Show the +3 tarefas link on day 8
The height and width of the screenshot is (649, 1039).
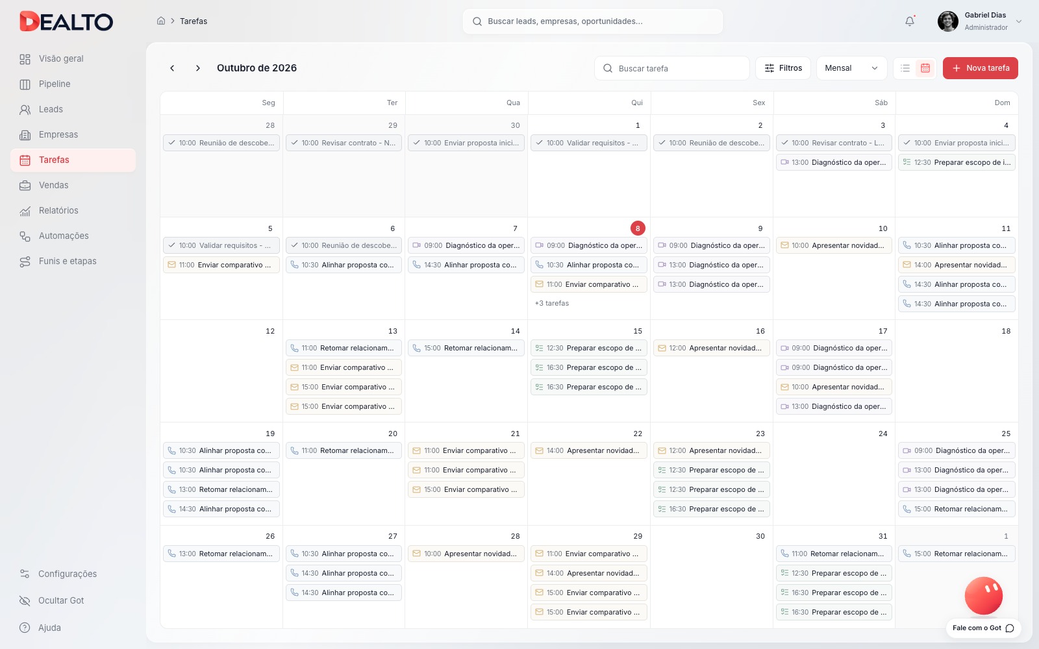pyautogui.click(x=552, y=304)
